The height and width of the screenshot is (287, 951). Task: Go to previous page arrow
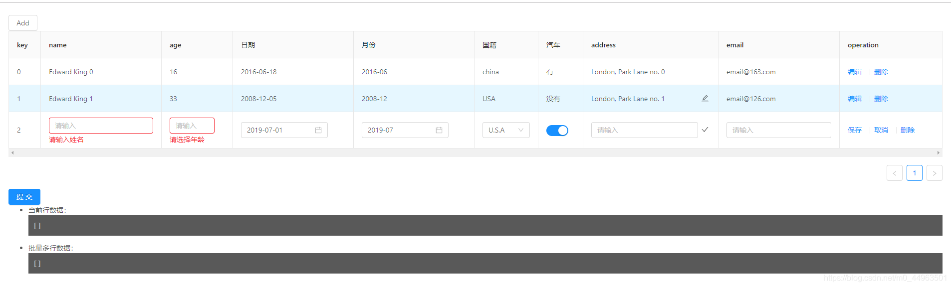895,173
